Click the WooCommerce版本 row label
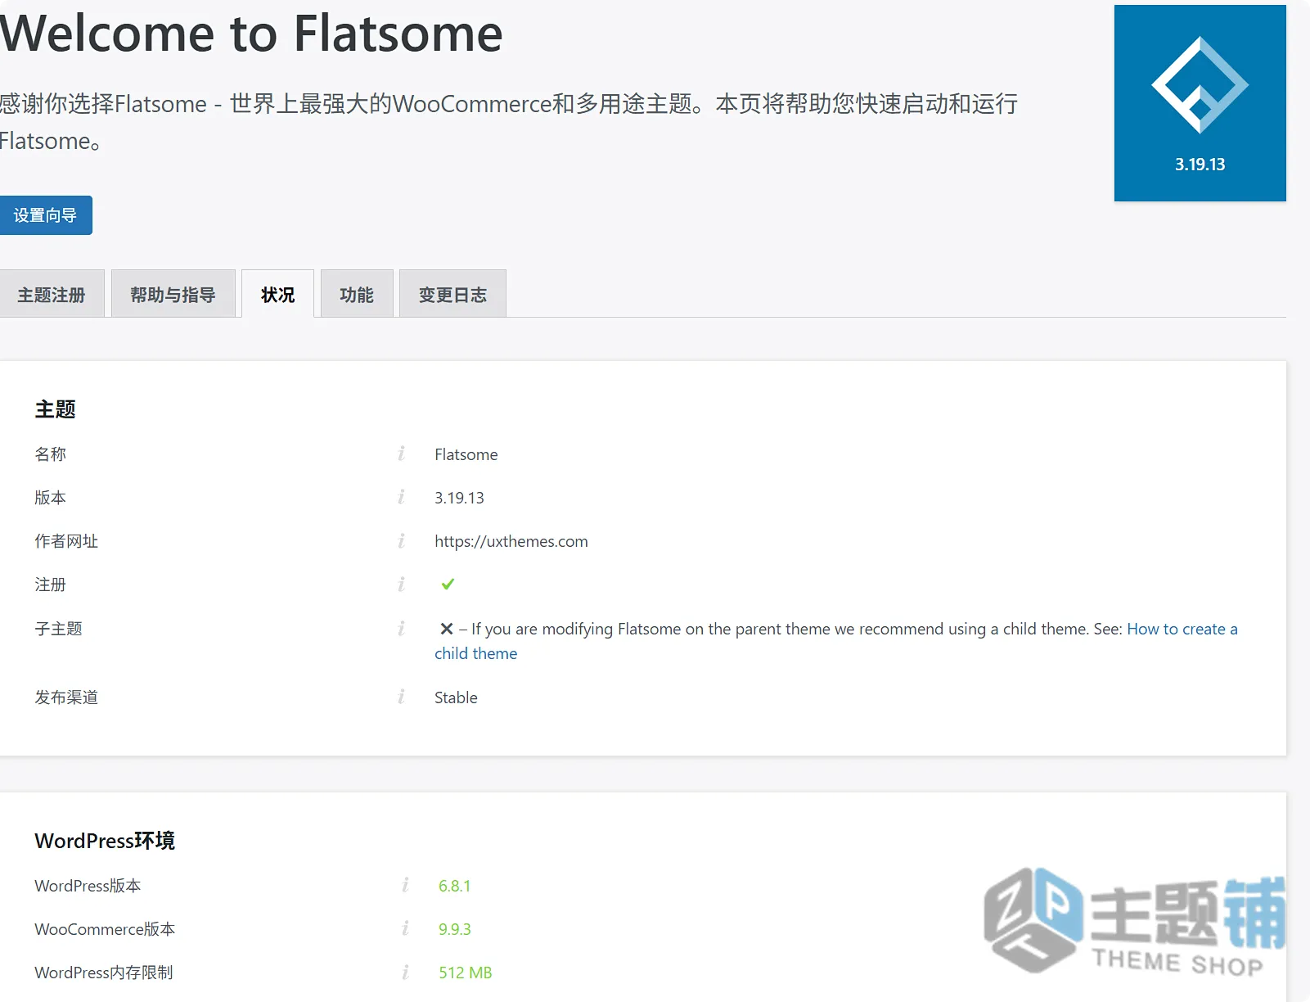Image resolution: width=1310 pixels, height=1002 pixels. point(105,929)
